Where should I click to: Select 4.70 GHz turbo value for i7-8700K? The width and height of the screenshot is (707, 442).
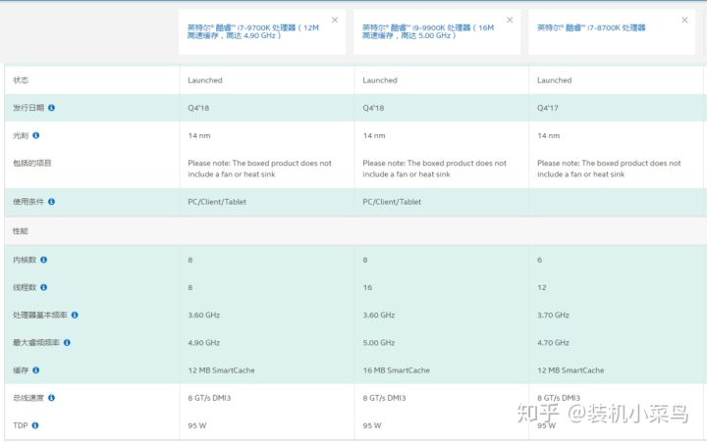[x=553, y=343]
